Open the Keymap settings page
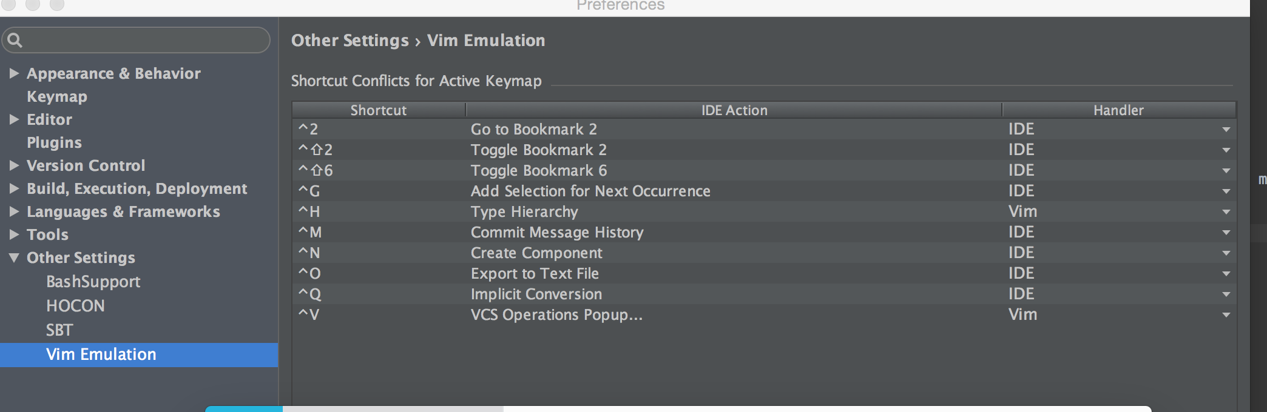1267x412 pixels. [57, 96]
